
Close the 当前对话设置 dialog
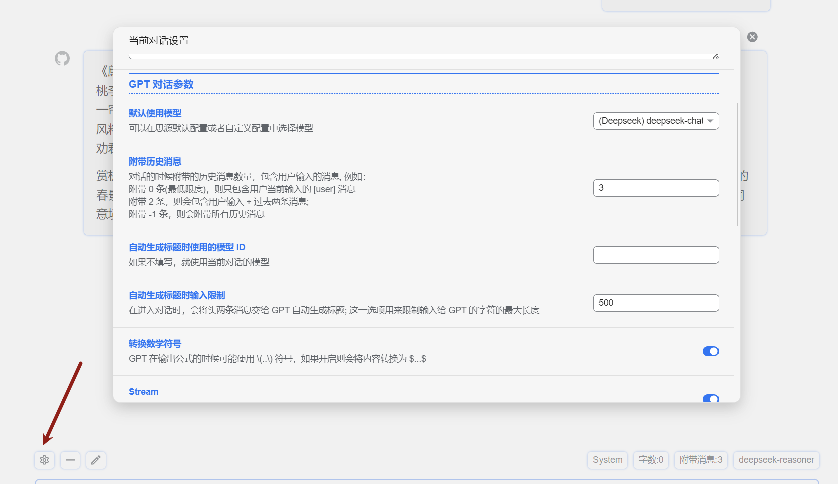[x=752, y=37]
